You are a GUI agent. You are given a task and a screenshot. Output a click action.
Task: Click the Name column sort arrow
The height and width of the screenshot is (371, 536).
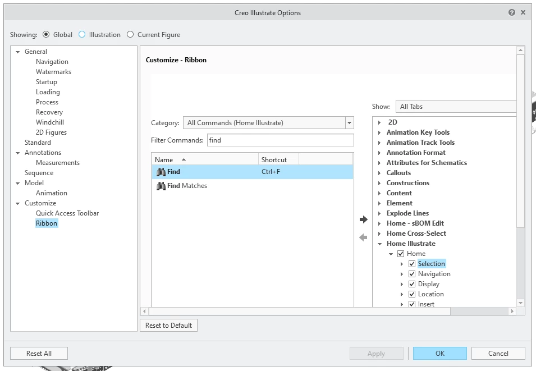[x=184, y=160]
